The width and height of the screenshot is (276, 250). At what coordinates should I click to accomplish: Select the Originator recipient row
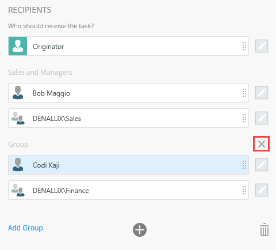(x=128, y=46)
